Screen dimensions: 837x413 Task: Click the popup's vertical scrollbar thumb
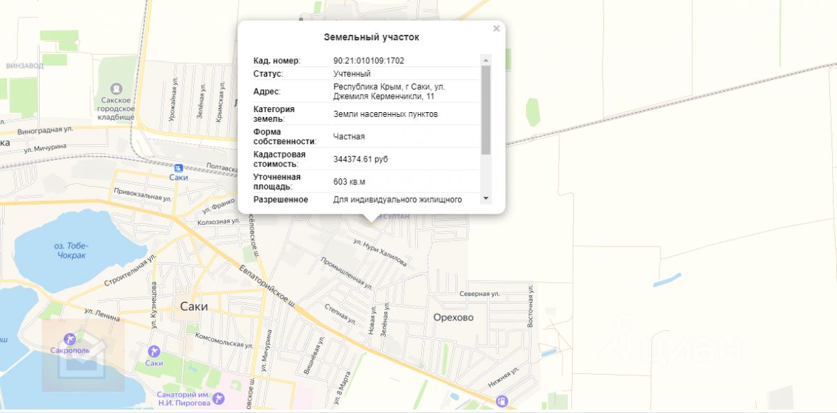485,109
